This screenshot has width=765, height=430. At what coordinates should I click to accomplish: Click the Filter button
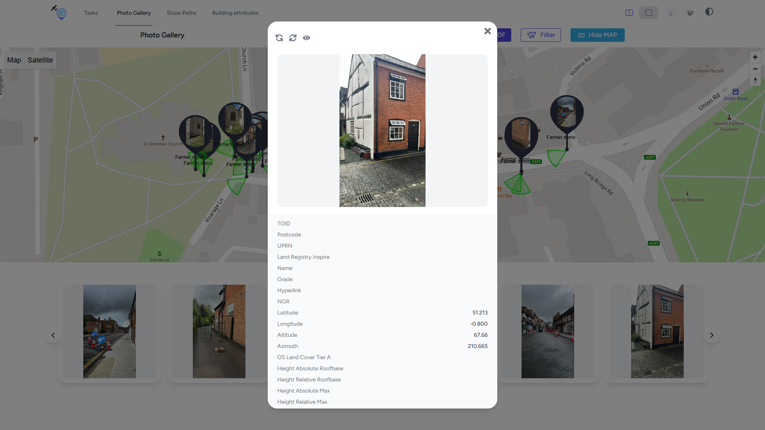pyautogui.click(x=541, y=35)
